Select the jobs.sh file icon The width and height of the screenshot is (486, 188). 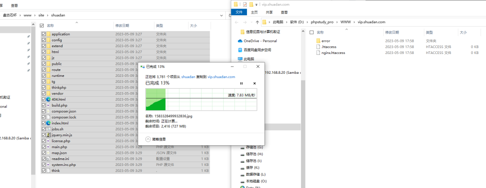(48, 129)
